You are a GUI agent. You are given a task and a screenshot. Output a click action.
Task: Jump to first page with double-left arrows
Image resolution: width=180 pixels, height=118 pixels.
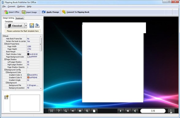128,111
